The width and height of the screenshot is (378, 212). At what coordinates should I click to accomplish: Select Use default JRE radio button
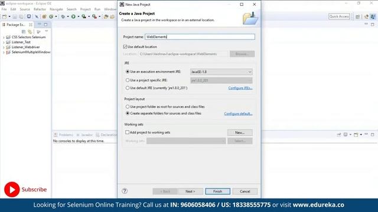point(128,88)
